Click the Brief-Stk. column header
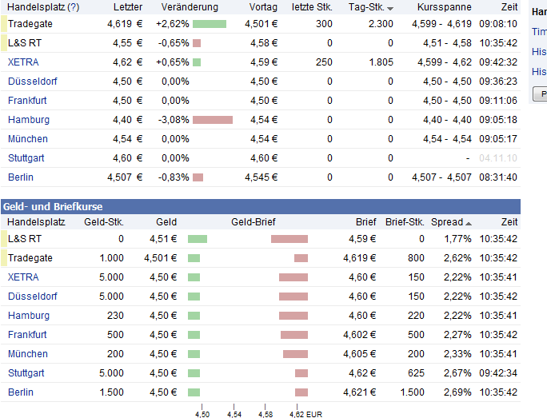Image resolution: width=547 pixels, height=418 pixels. (405, 222)
